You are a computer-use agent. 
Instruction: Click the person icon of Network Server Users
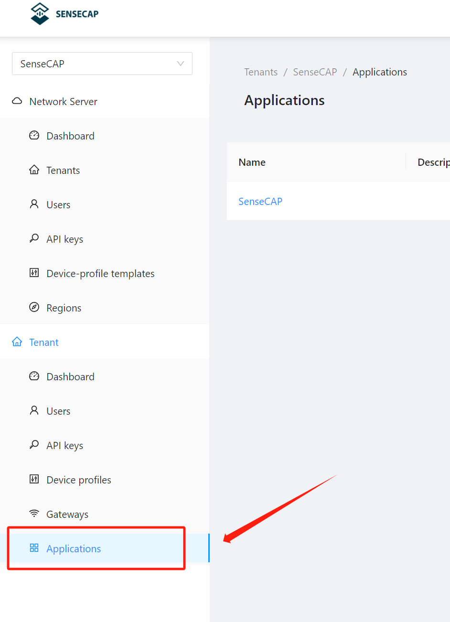click(x=34, y=204)
